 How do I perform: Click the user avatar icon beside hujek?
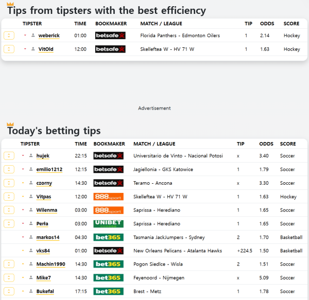pos(31,156)
